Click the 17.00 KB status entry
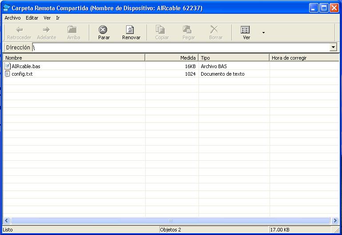The width and height of the screenshot is (342, 235). point(280,230)
